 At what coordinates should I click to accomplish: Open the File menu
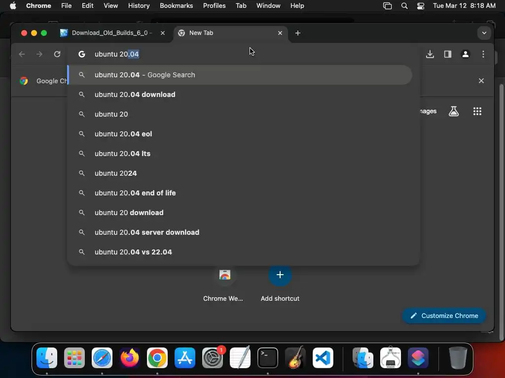point(67,5)
